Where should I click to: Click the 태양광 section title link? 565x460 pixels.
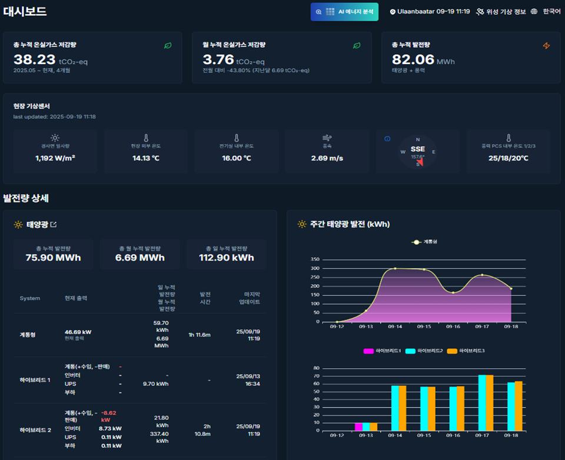(x=37, y=225)
